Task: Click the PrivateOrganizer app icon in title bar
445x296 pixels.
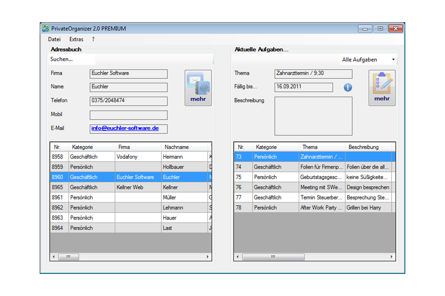Action: click(x=45, y=28)
